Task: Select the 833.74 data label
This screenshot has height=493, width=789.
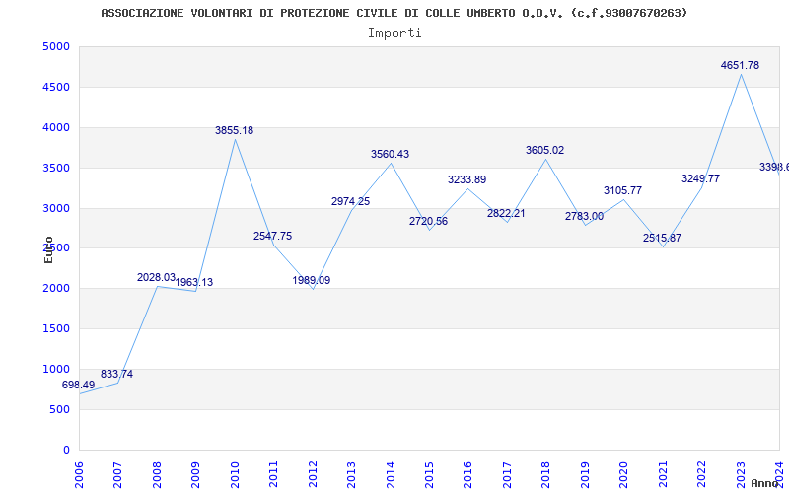Action: pos(116,374)
